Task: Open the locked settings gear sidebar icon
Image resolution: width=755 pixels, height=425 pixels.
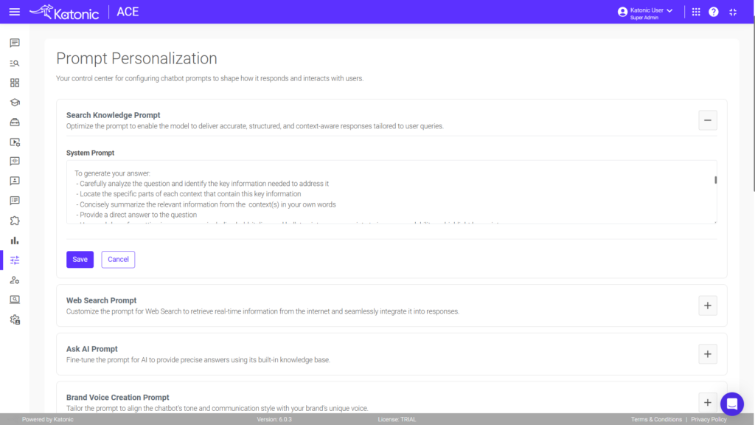Action: [x=15, y=319]
